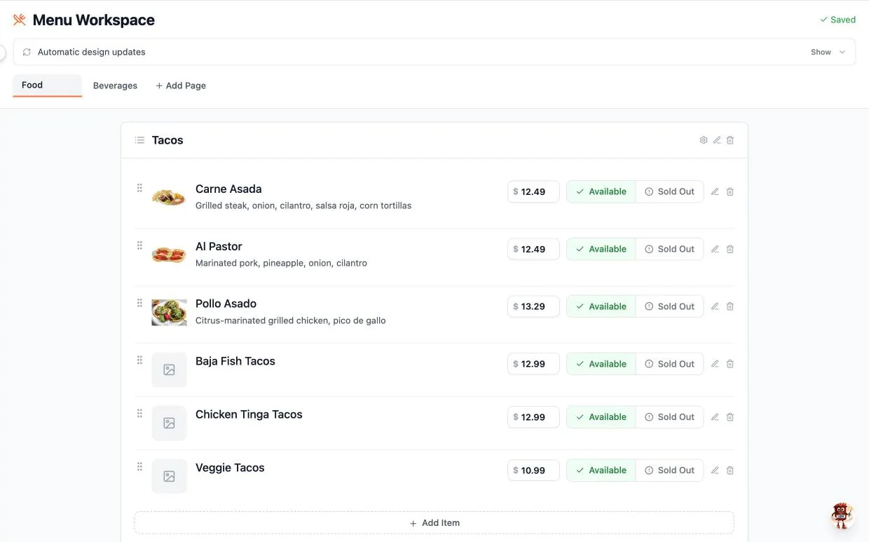Image resolution: width=869 pixels, height=542 pixels.
Task: Open Tacos section settings gear
Action: click(704, 140)
